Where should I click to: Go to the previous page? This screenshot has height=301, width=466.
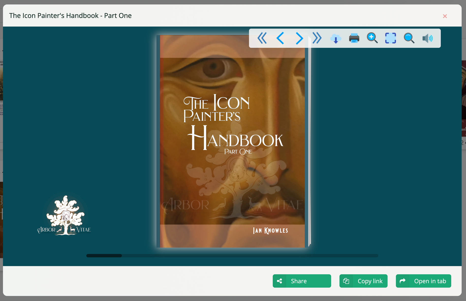coord(280,38)
